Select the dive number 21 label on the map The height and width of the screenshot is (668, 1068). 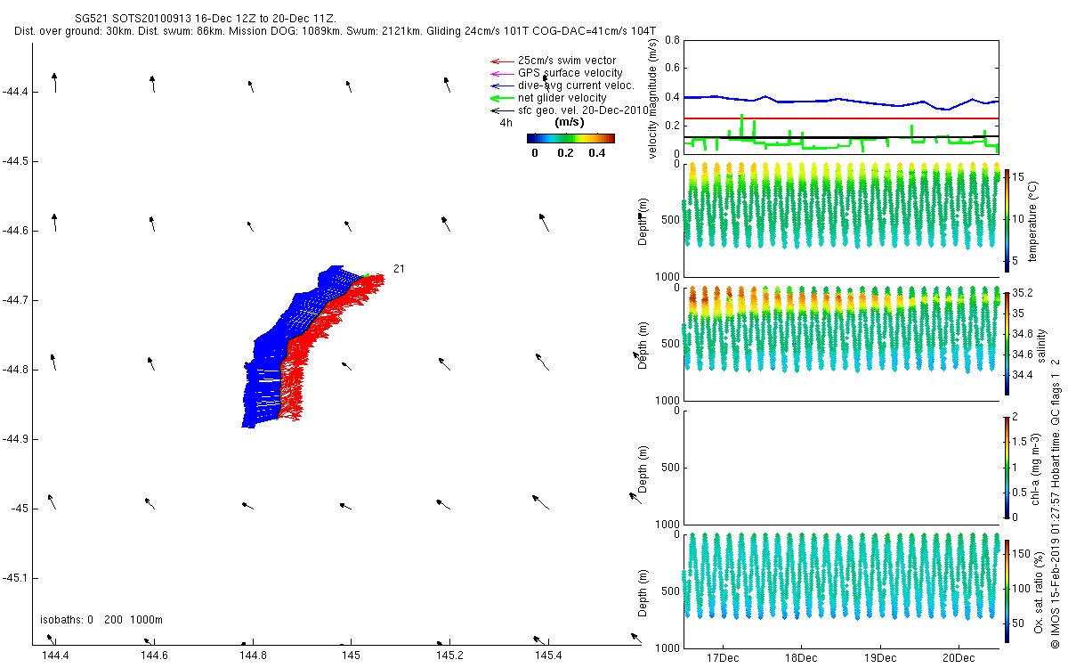click(x=399, y=268)
